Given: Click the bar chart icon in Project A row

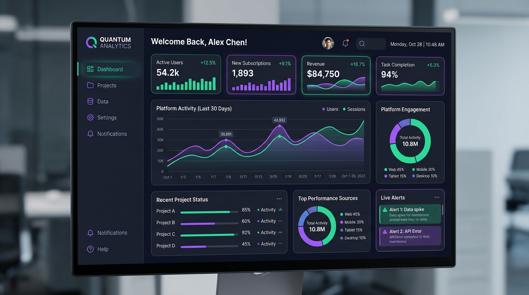Looking at the screenshot, I should (x=280, y=210).
